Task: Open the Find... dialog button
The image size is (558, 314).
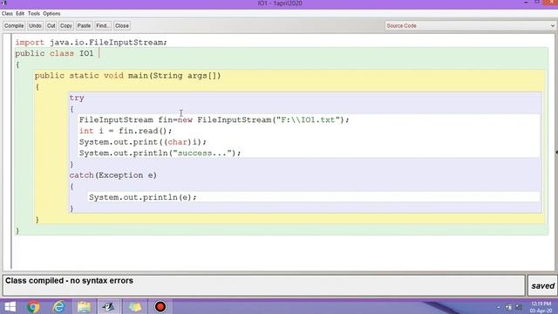Action: 103,25
